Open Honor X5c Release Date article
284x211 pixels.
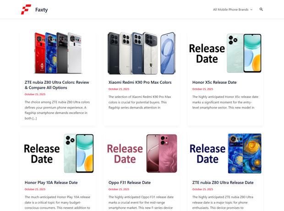(x=214, y=82)
